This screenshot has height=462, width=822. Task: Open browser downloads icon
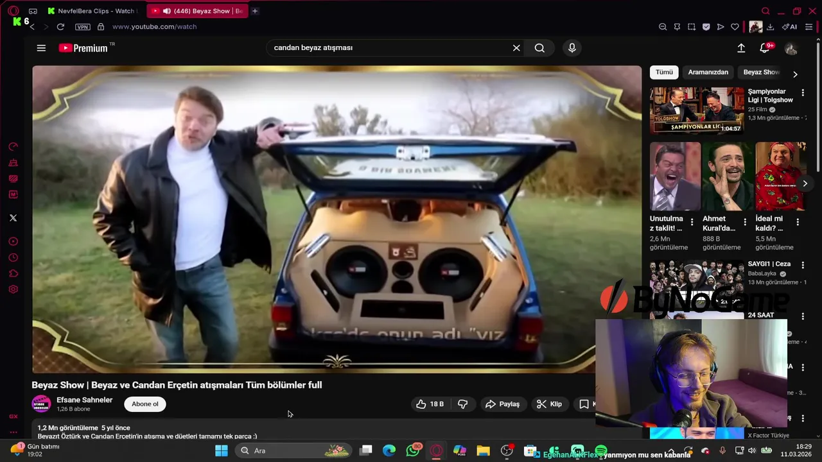coord(771,27)
